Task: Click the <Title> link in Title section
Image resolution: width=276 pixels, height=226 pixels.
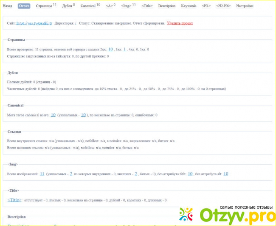Action: (x=14, y=200)
